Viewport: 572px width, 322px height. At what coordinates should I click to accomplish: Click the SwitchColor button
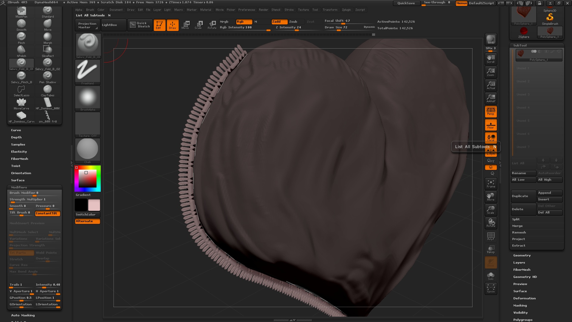click(x=88, y=215)
